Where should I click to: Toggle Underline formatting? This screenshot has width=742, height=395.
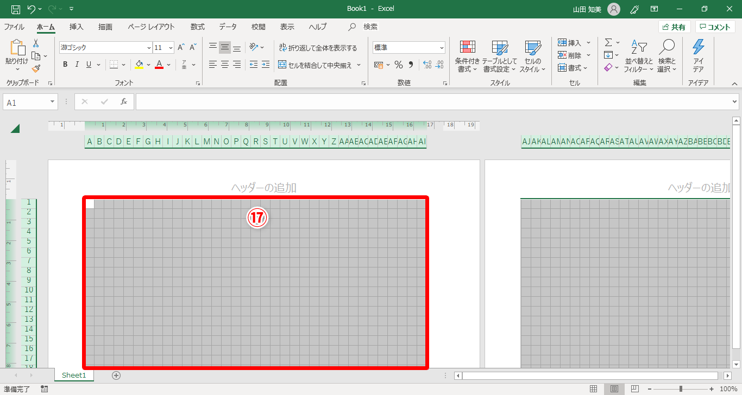[x=88, y=65]
